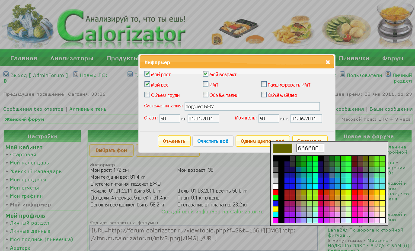Tick the Объём талии checkbox
This screenshot has width=415, height=251.
click(x=206, y=95)
